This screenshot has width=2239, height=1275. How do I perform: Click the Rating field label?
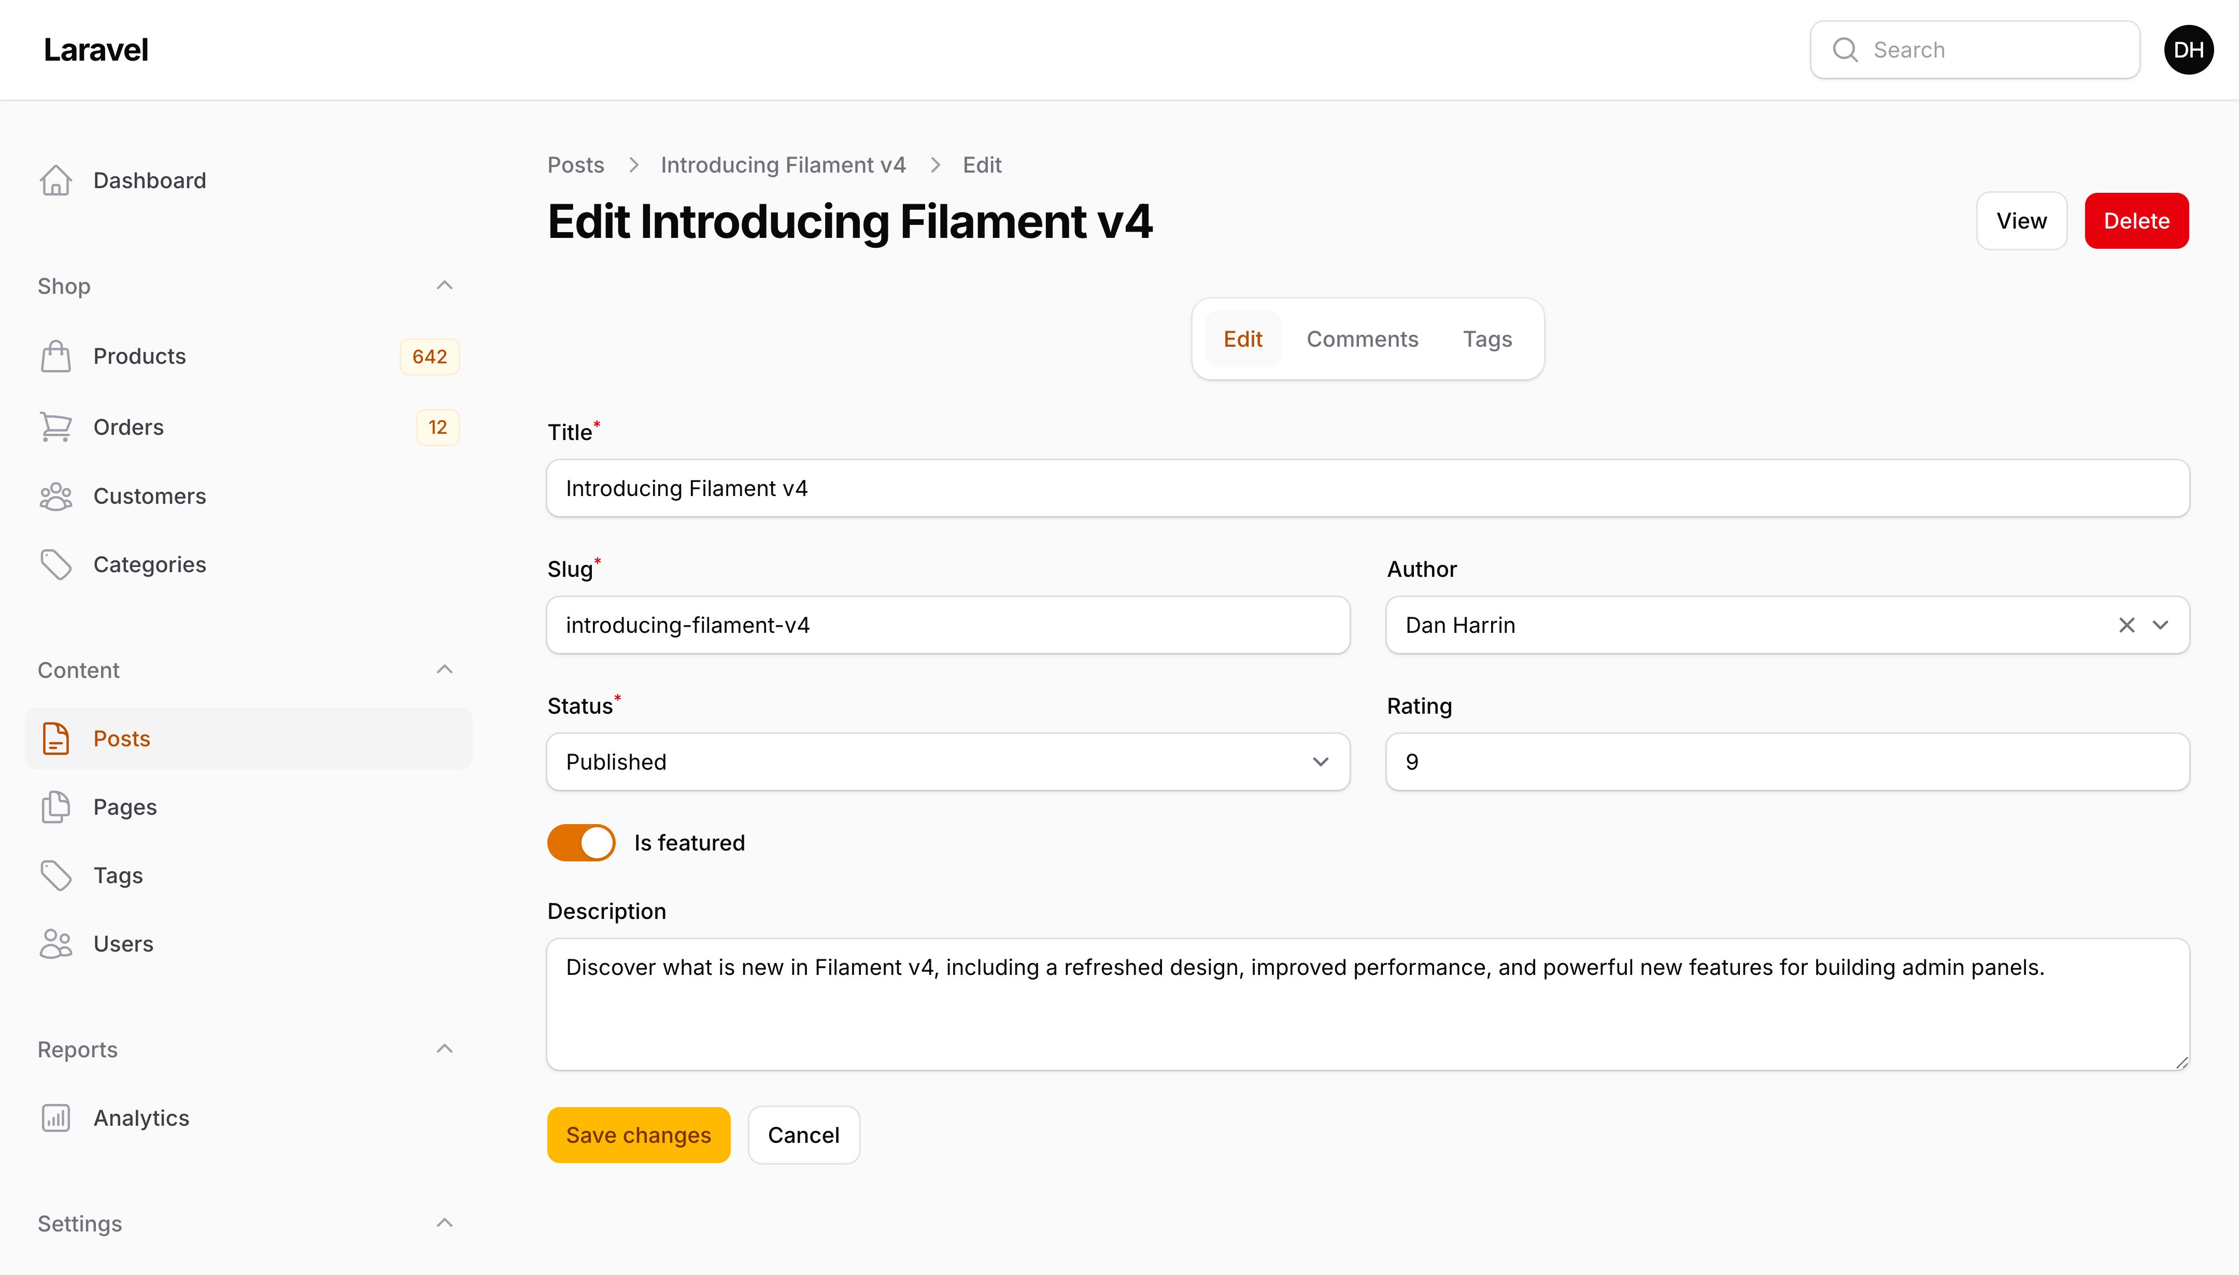click(1420, 706)
